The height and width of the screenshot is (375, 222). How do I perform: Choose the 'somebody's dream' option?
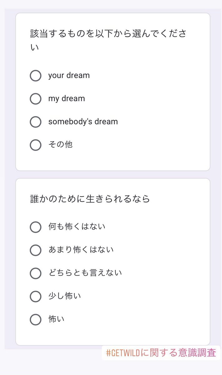35,122
